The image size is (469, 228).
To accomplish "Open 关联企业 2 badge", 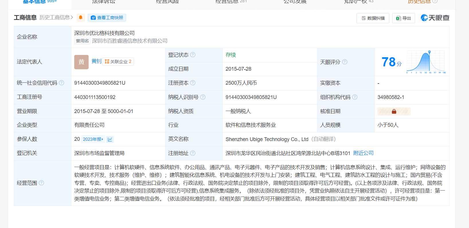I will coord(118,62).
